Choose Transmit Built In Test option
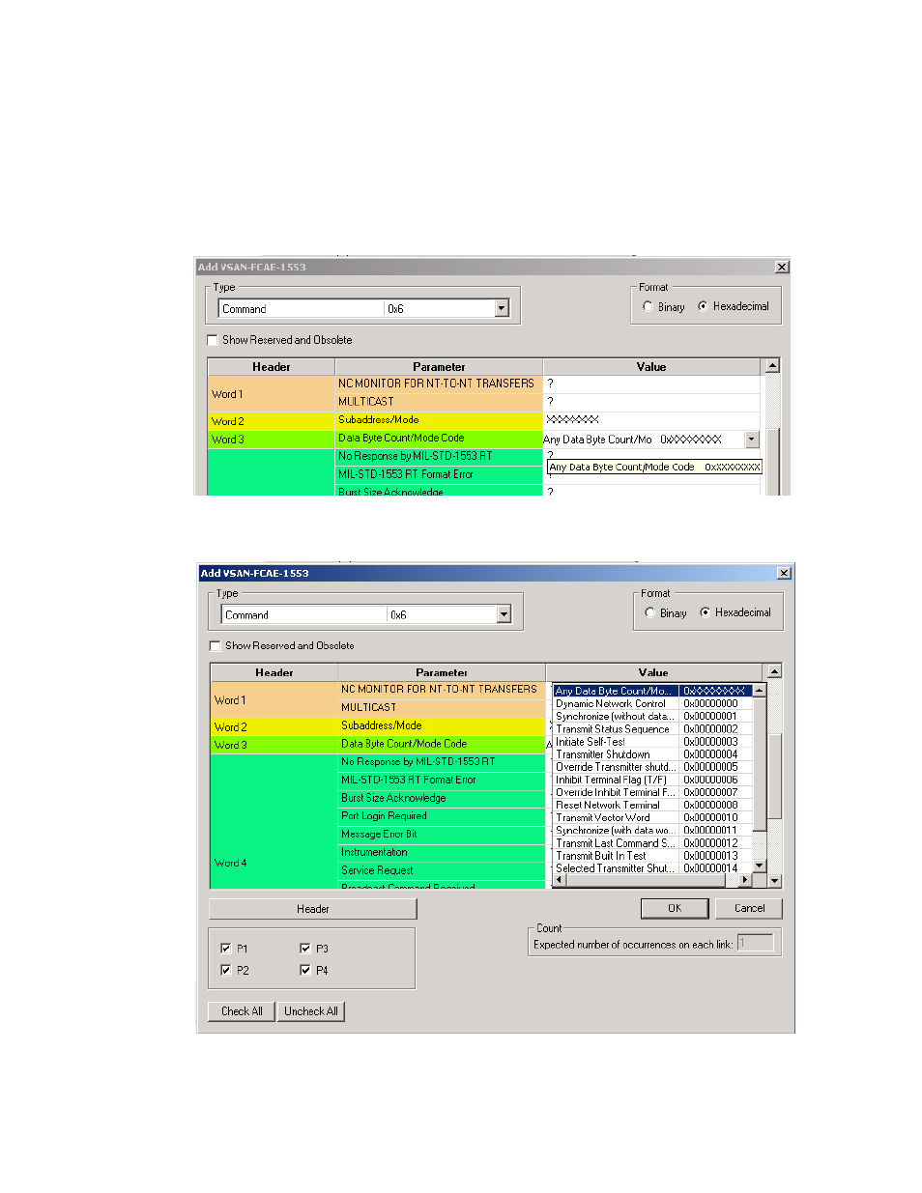 [x=652, y=856]
